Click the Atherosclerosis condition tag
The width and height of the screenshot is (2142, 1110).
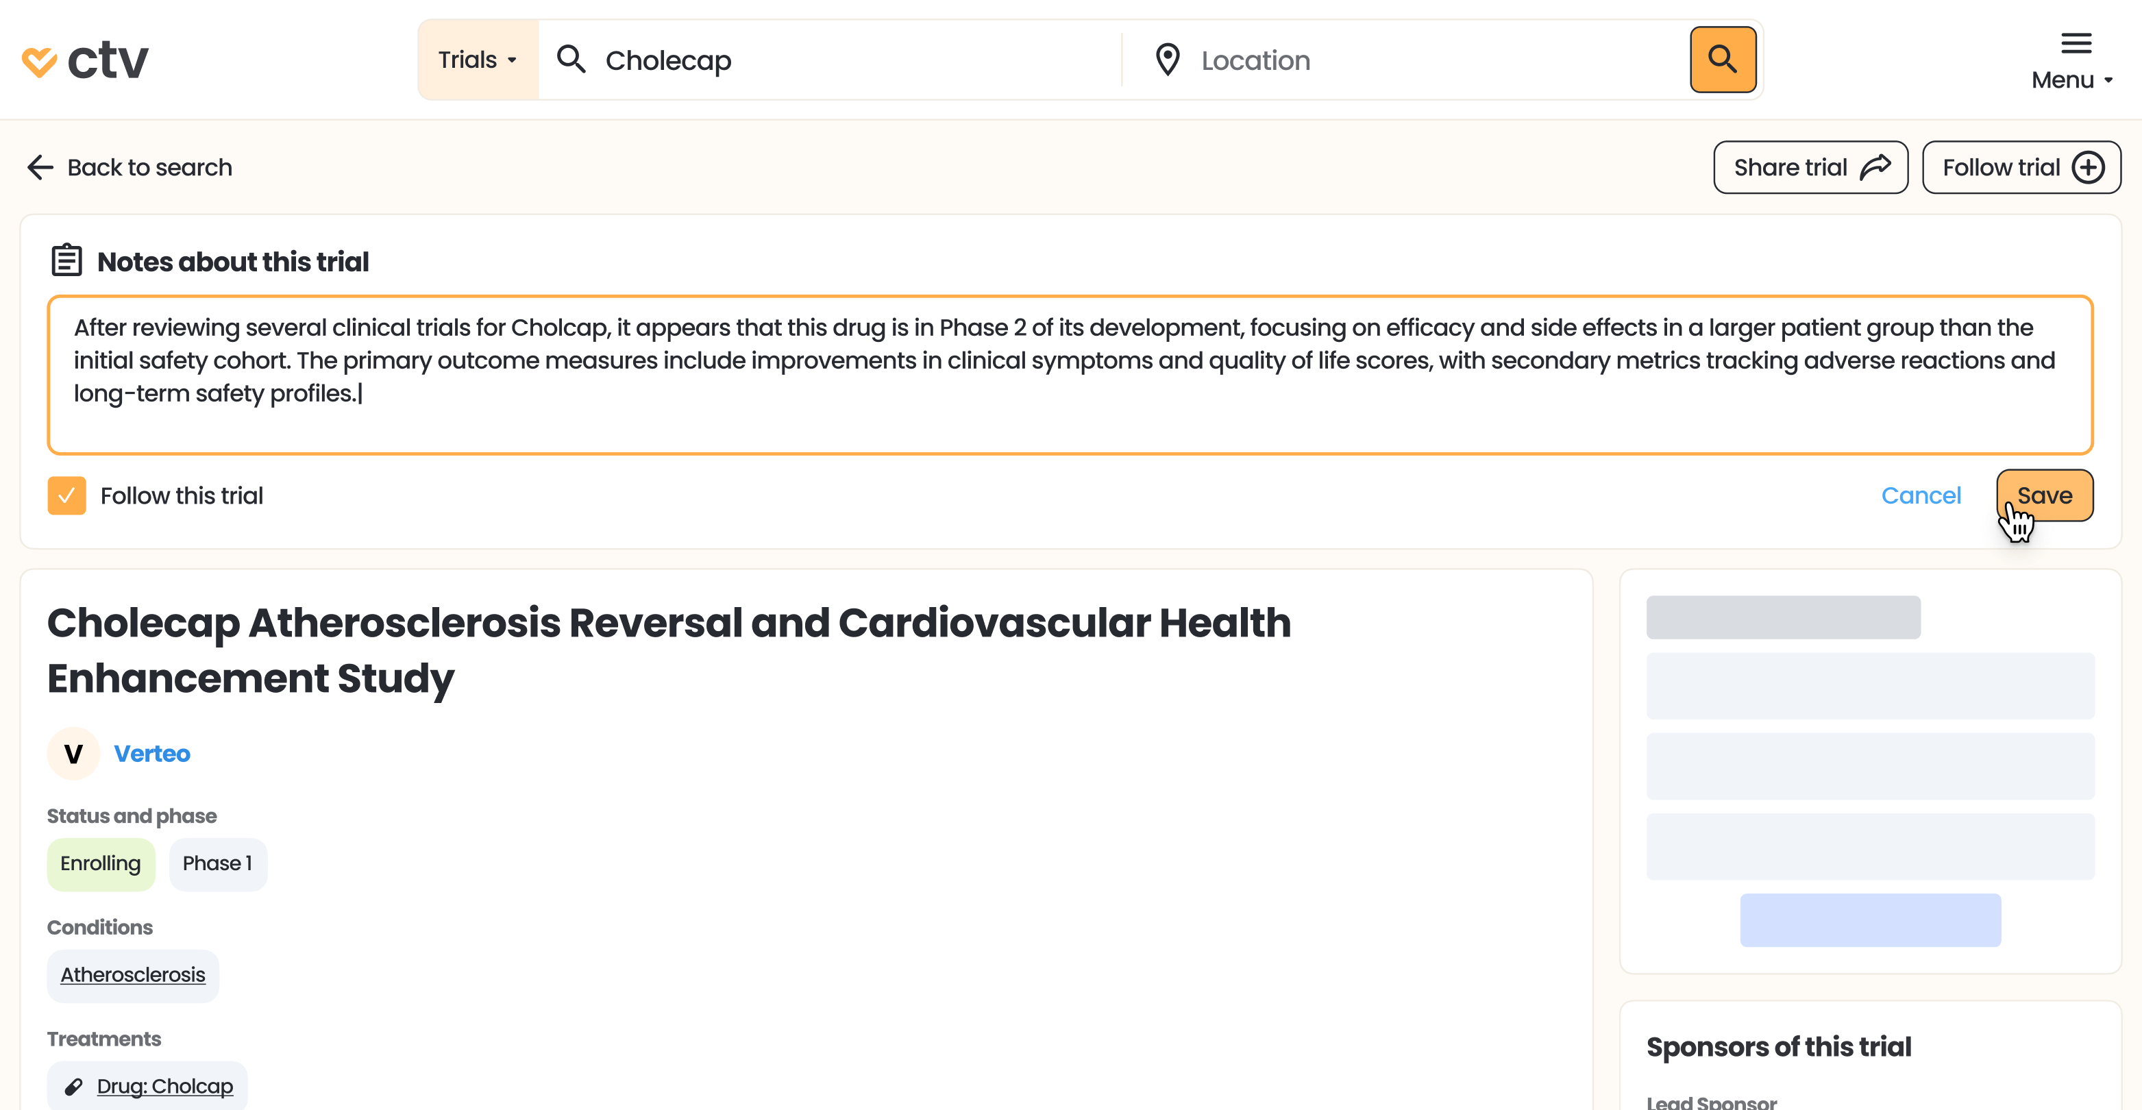pyautogui.click(x=133, y=974)
